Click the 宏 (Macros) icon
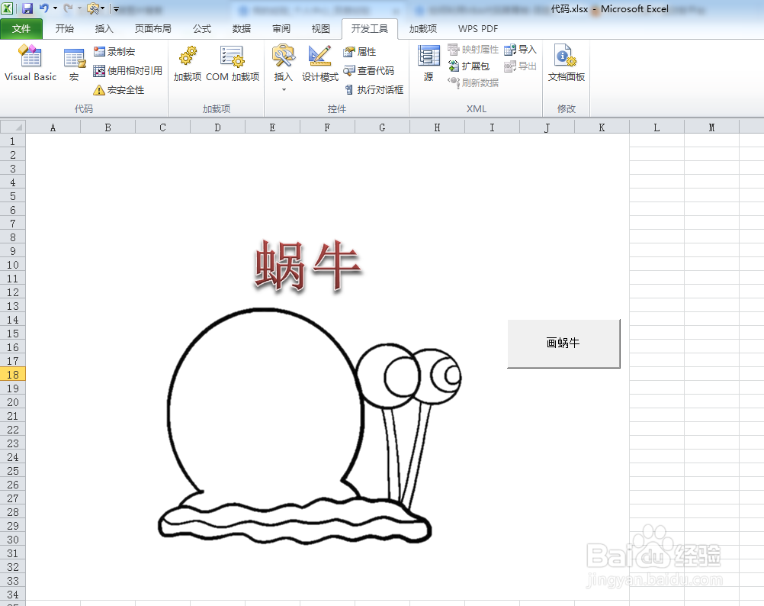Image resolution: width=764 pixels, height=606 pixels. (x=74, y=65)
